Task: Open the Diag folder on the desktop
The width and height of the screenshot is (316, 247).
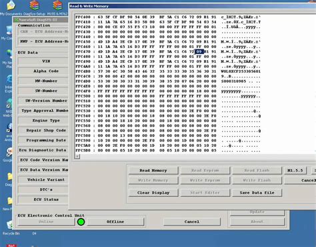Action: click(10, 177)
